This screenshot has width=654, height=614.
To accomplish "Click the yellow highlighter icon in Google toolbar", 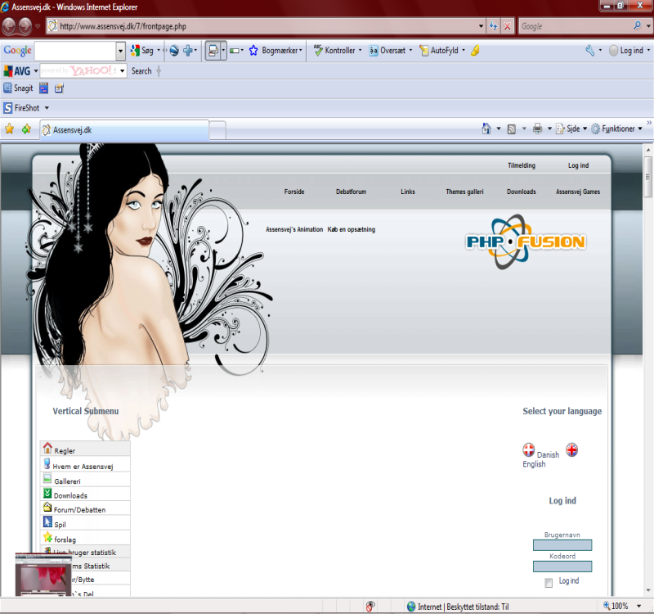I will click(475, 51).
